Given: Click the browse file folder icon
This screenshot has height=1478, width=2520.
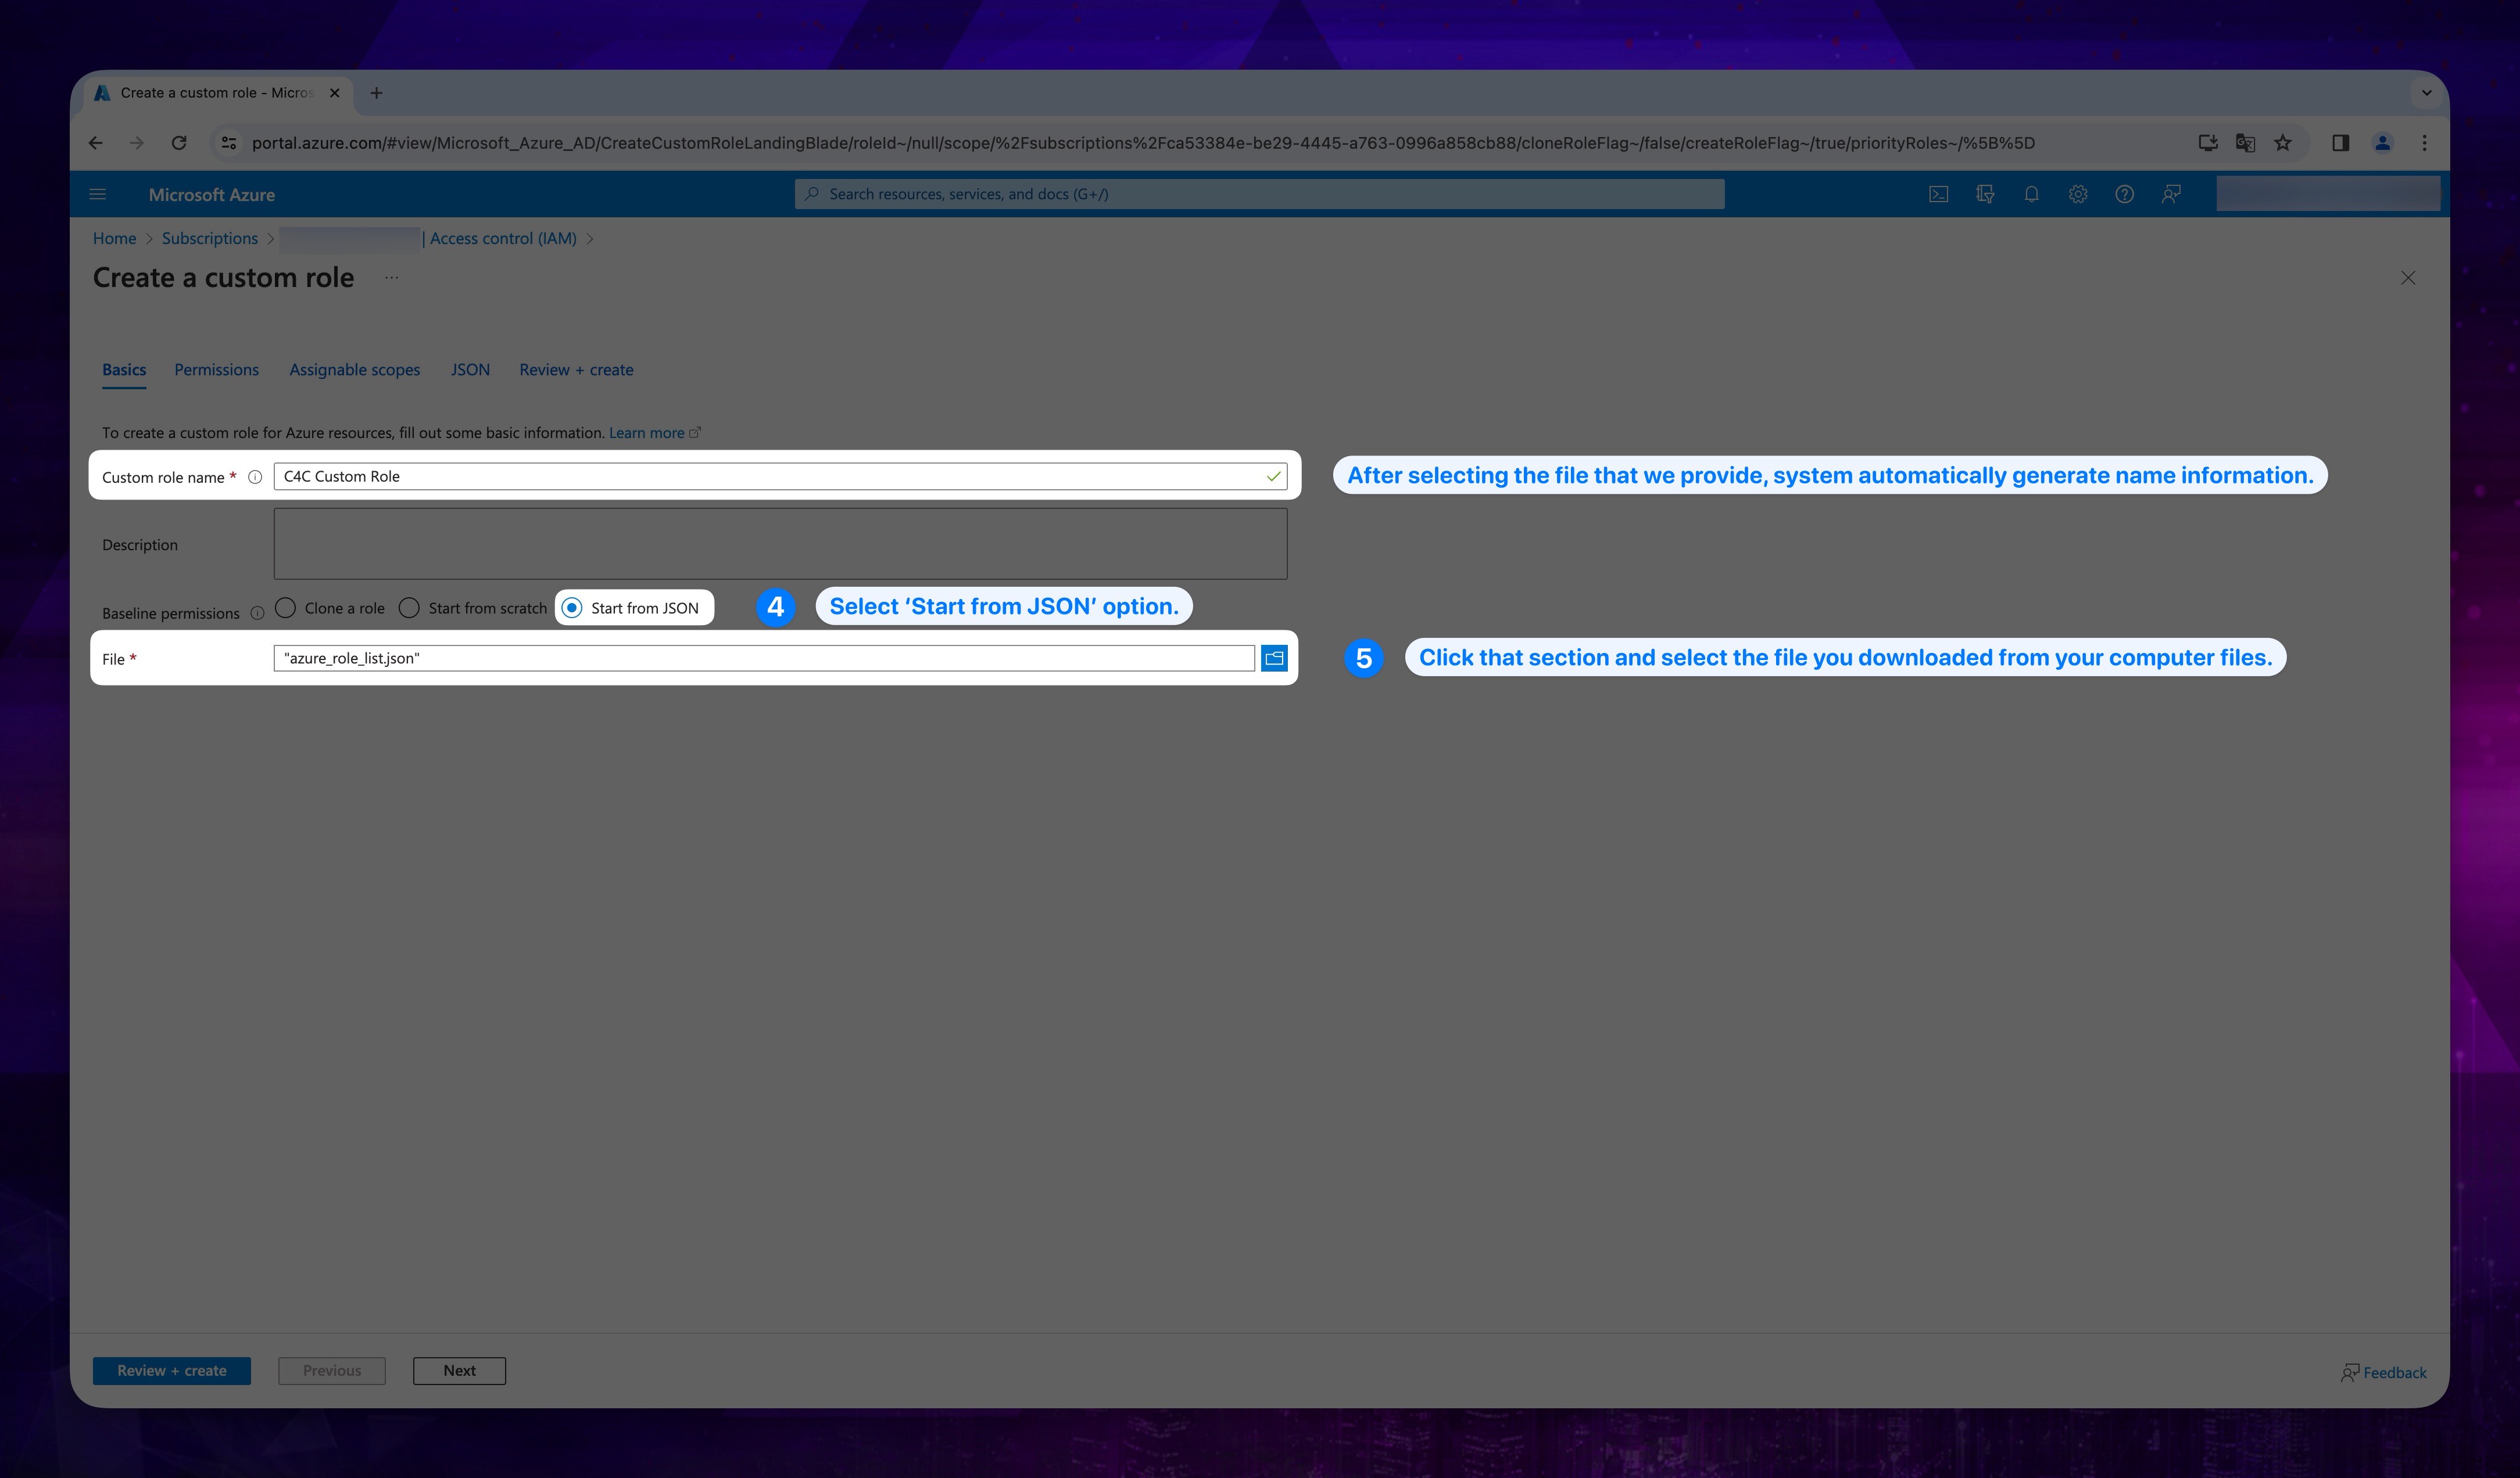Looking at the screenshot, I should pos(1274,658).
